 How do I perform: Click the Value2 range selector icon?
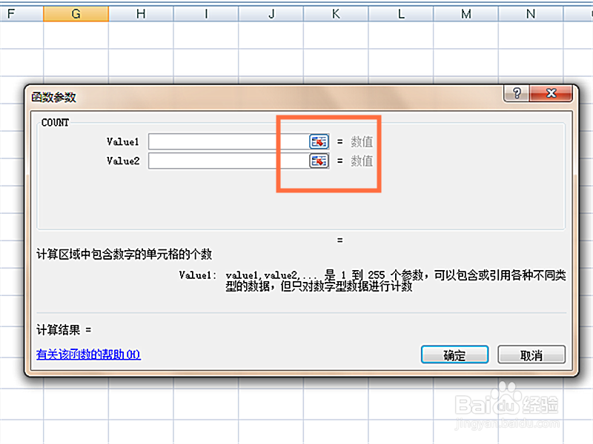pyautogui.click(x=319, y=161)
